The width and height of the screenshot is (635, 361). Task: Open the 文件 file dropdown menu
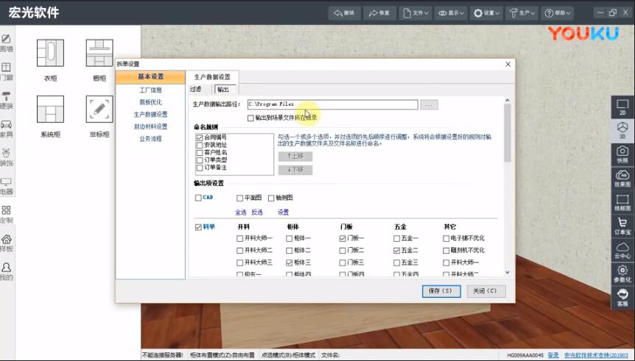pyautogui.click(x=415, y=13)
